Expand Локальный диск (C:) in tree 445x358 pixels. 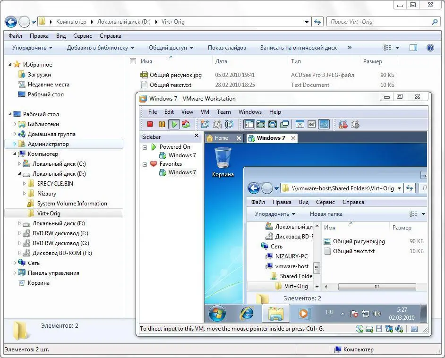coord(19,164)
